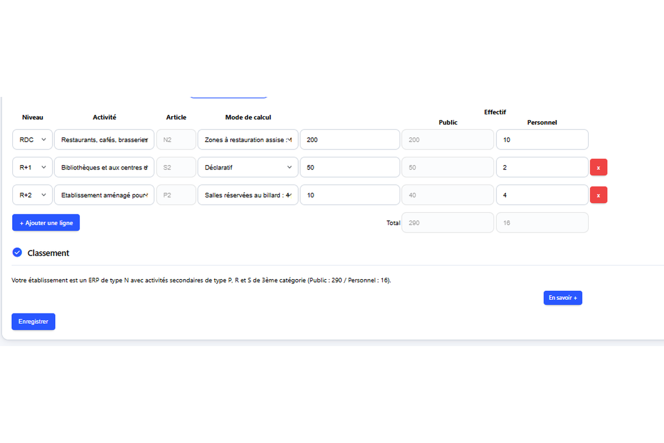Image resolution: width=664 pixels, height=443 pixels.
Task: Expand the Bibliothèques activity dropdown
Action: coord(104,167)
